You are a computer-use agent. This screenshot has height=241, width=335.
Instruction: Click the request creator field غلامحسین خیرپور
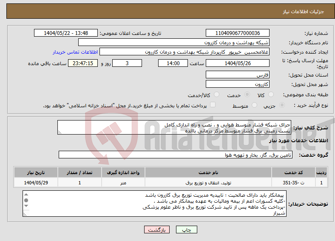(185, 52)
